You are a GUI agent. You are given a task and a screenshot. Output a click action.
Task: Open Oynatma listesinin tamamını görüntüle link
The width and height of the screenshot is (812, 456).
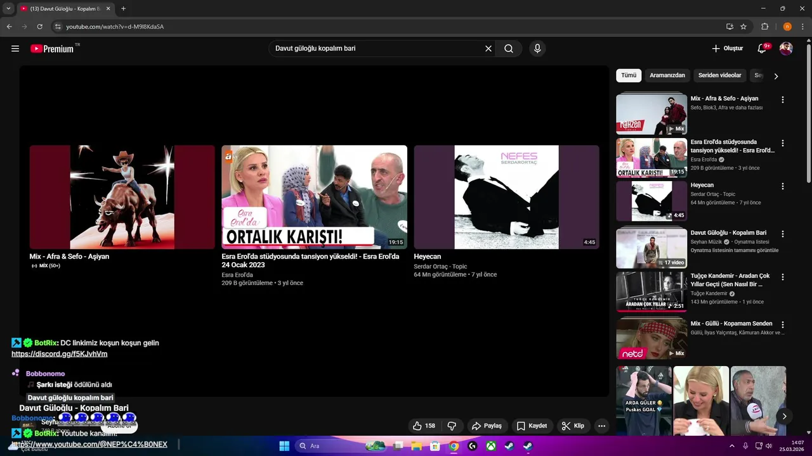735,250
